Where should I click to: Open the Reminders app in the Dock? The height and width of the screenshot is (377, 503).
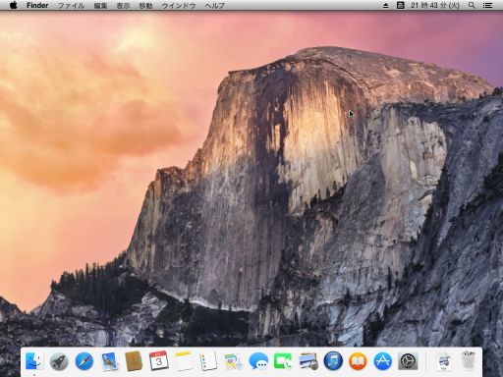point(208,361)
